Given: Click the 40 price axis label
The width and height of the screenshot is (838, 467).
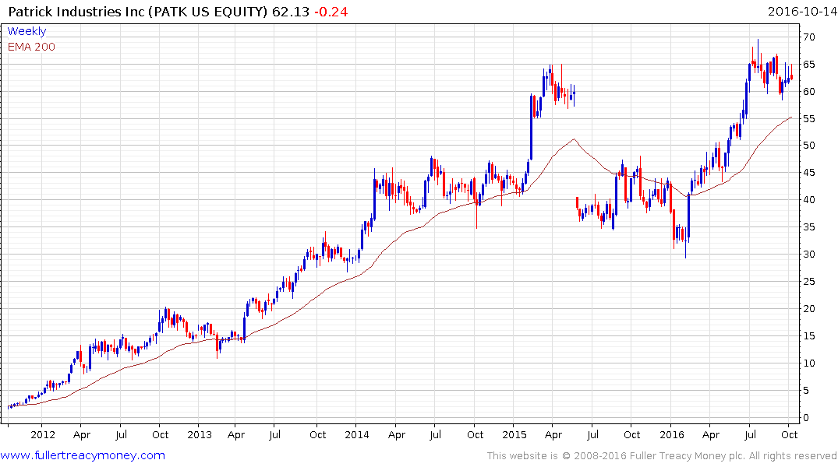Looking at the screenshot, I should click(x=808, y=200).
